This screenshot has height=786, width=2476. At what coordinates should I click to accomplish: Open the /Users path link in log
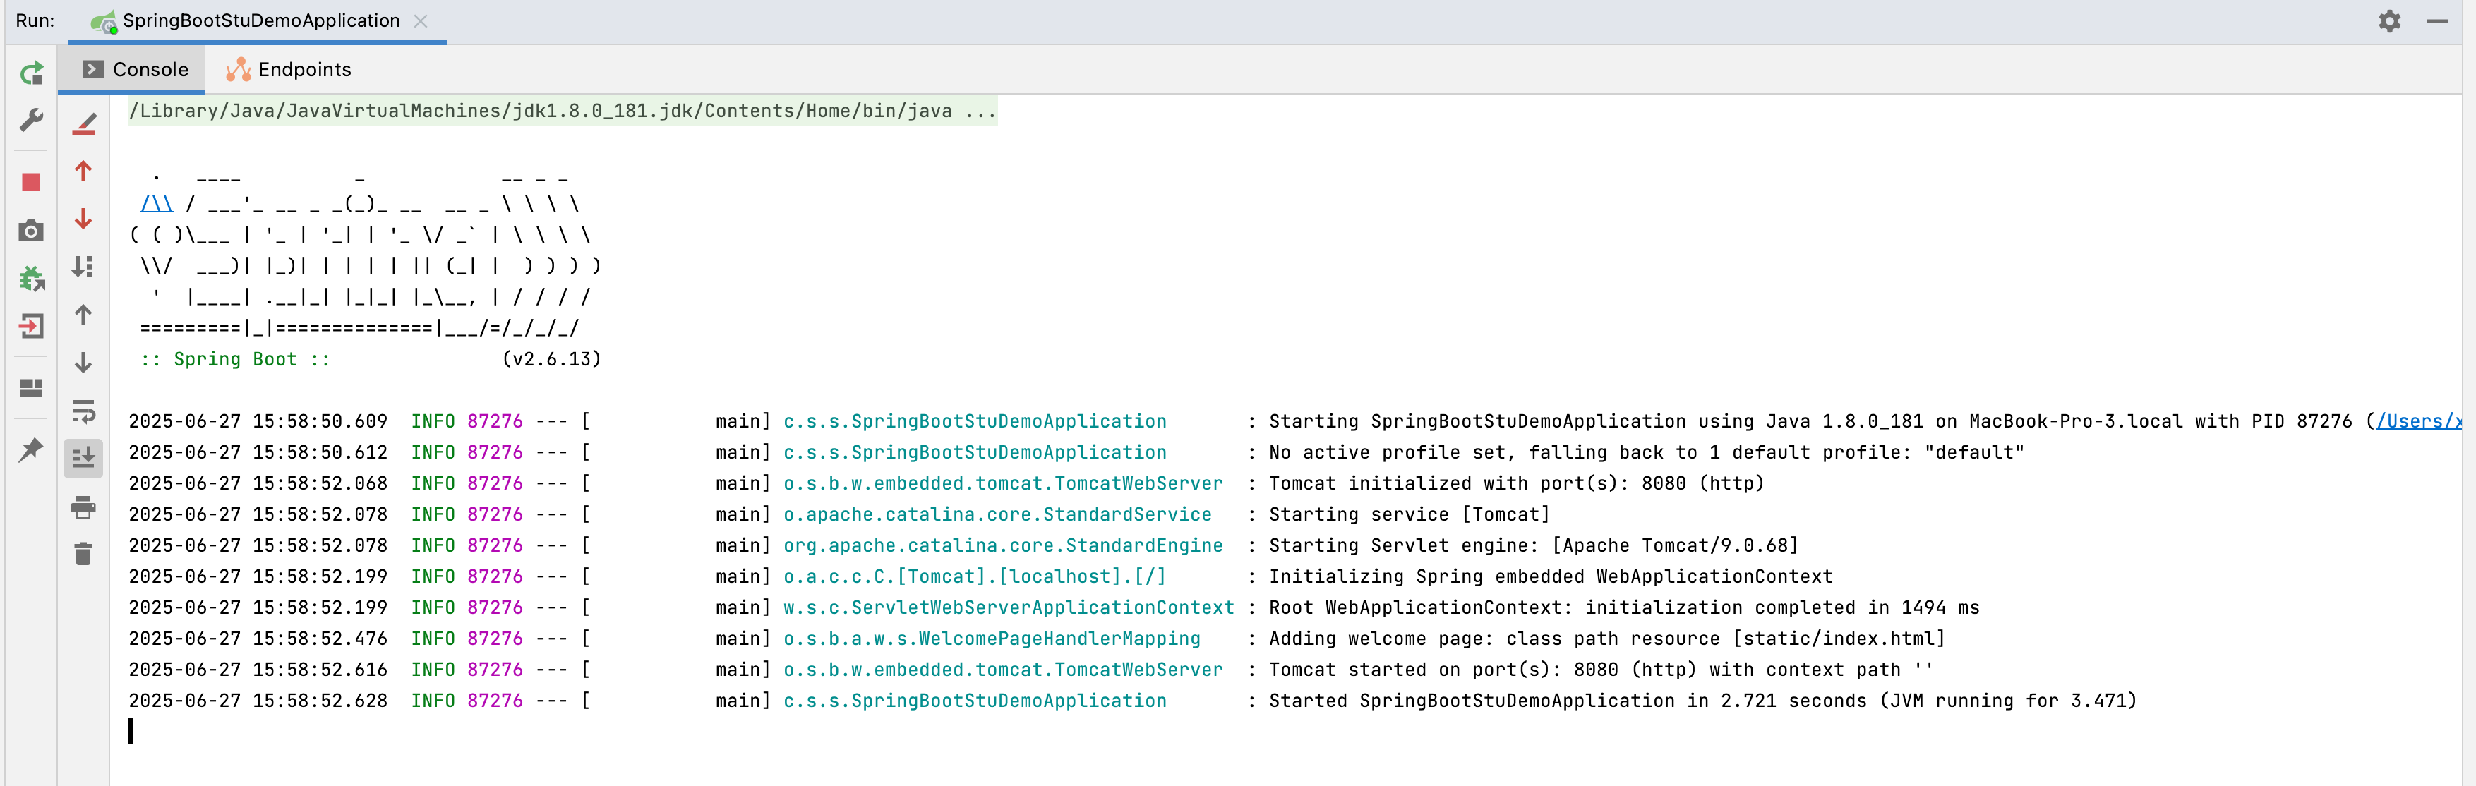(2417, 421)
